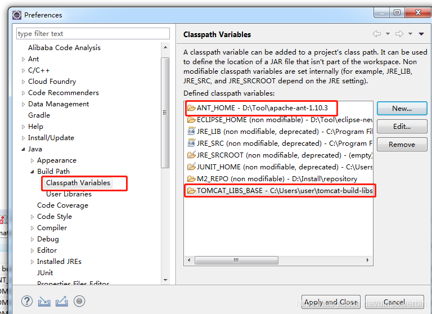Select the M2_REPO variable row

[278, 179]
